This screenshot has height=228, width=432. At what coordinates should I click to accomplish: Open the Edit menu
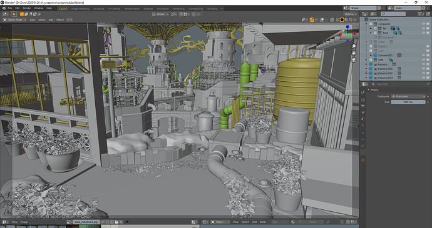(x=18, y=8)
